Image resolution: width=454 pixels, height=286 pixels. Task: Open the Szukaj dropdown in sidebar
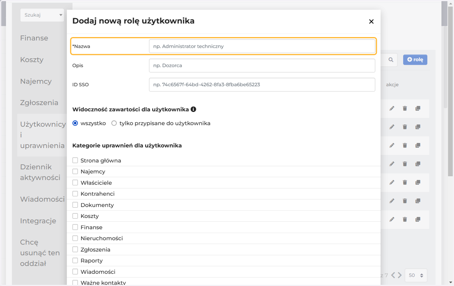point(42,15)
